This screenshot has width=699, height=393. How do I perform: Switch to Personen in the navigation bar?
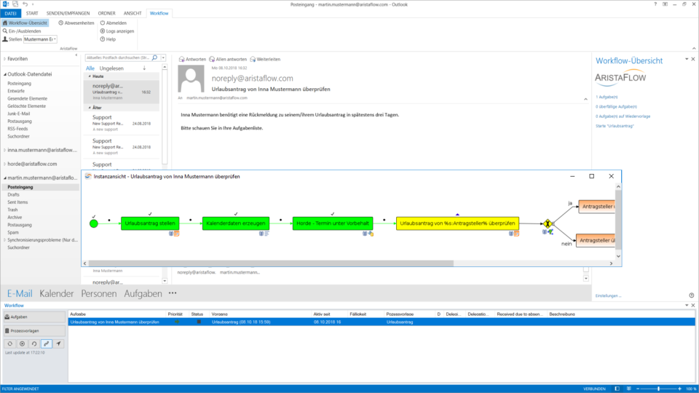coord(98,293)
